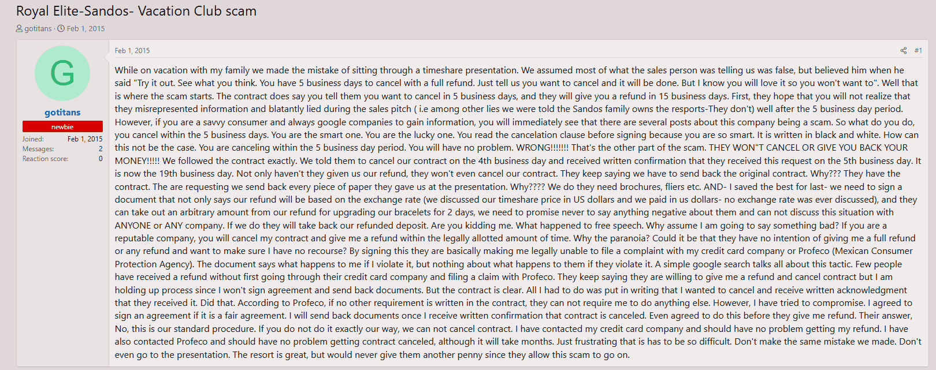The height and width of the screenshot is (370, 936).
Task: Open the green G avatar profile
Action: click(x=62, y=73)
